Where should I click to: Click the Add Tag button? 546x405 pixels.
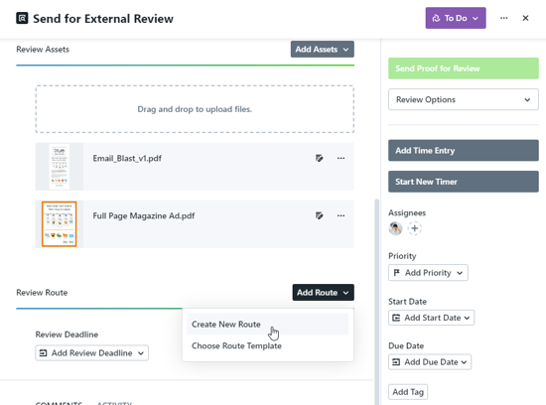[x=408, y=392]
